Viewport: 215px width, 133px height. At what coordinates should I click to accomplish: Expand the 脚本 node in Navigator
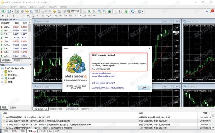[x=2, y=82]
